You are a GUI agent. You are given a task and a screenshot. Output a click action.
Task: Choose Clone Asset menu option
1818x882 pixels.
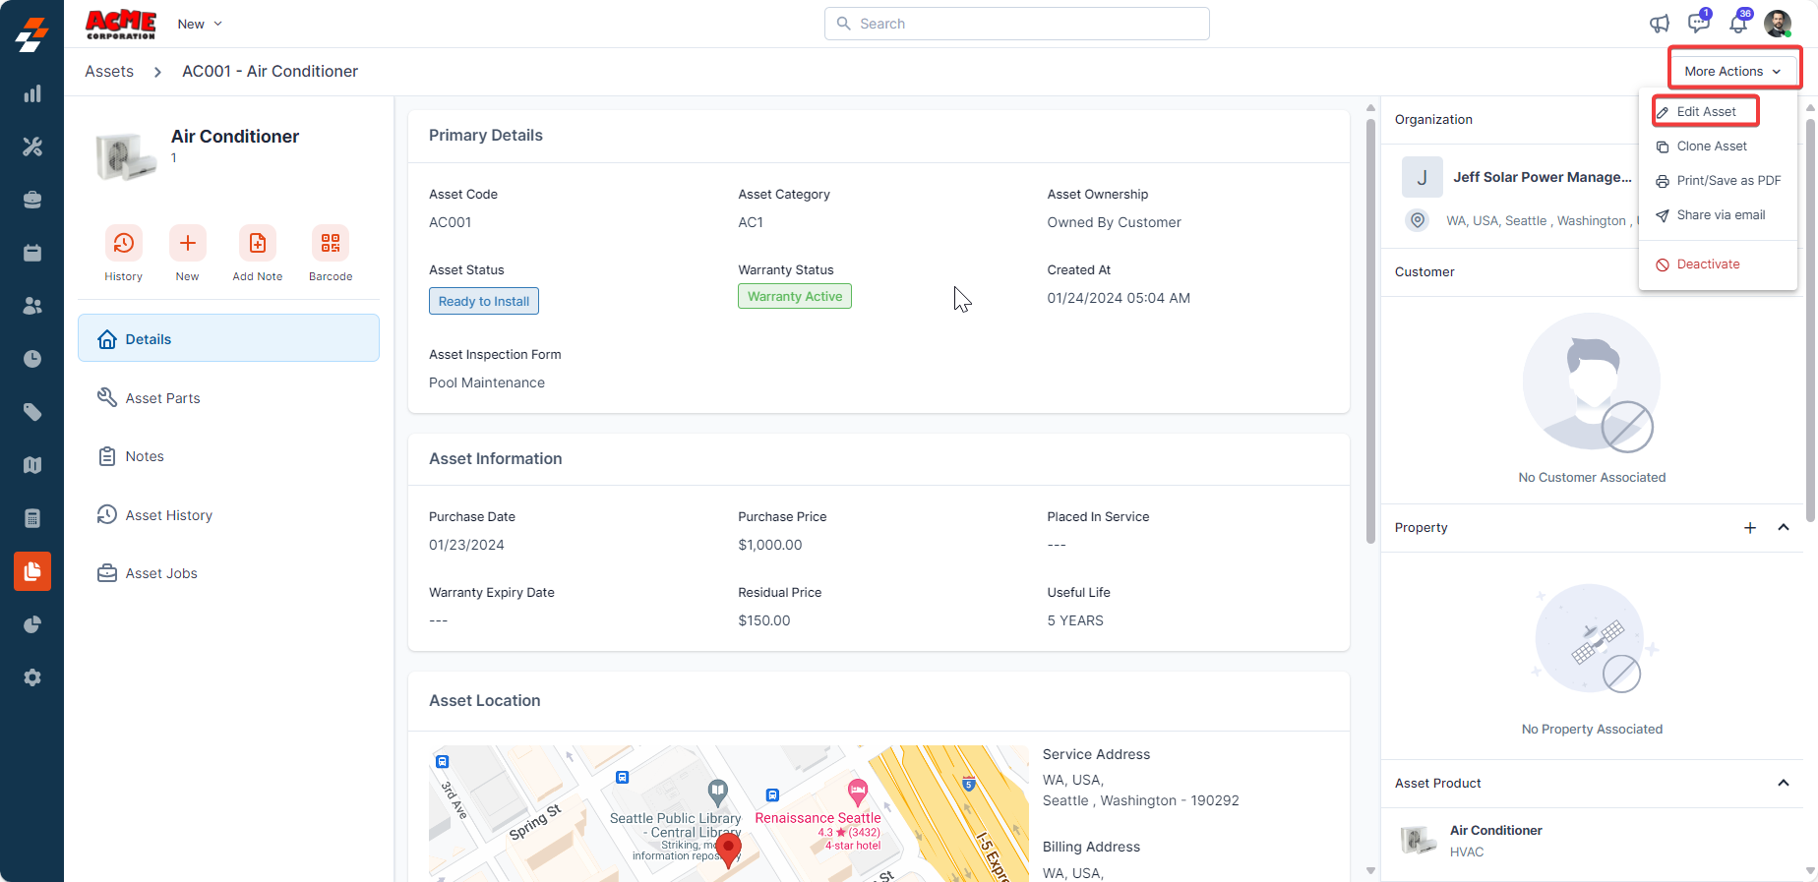(x=1712, y=147)
